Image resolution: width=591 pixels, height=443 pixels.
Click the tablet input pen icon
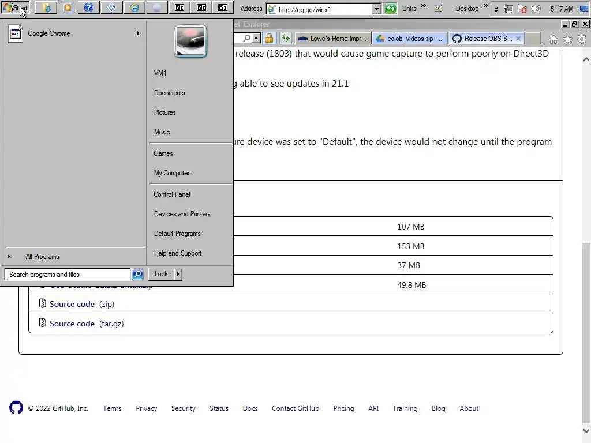(x=439, y=8)
